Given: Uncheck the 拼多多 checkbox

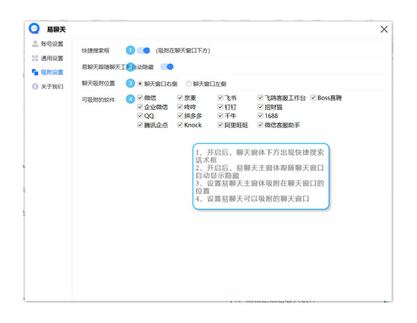Looking at the screenshot, I should [x=180, y=116].
